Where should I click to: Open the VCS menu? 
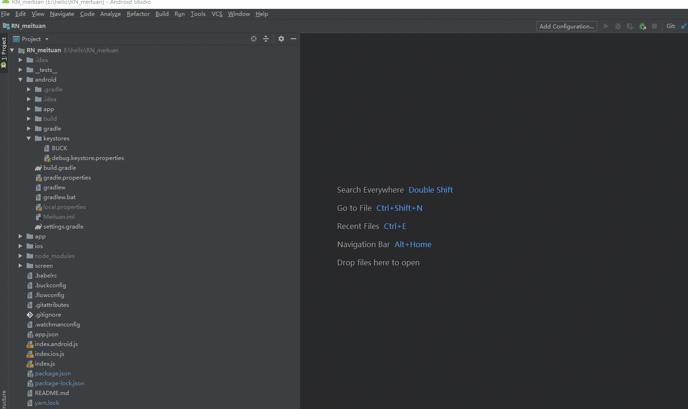tap(217, 14)
